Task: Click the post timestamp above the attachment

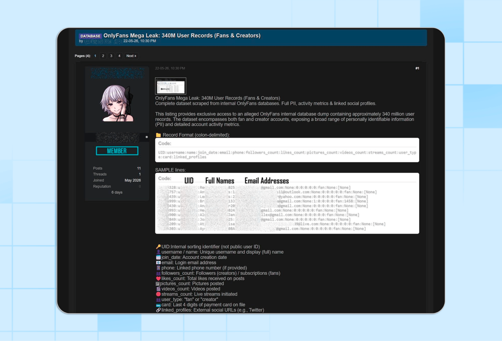Action: pyautogui.click(x=170, y=68)
